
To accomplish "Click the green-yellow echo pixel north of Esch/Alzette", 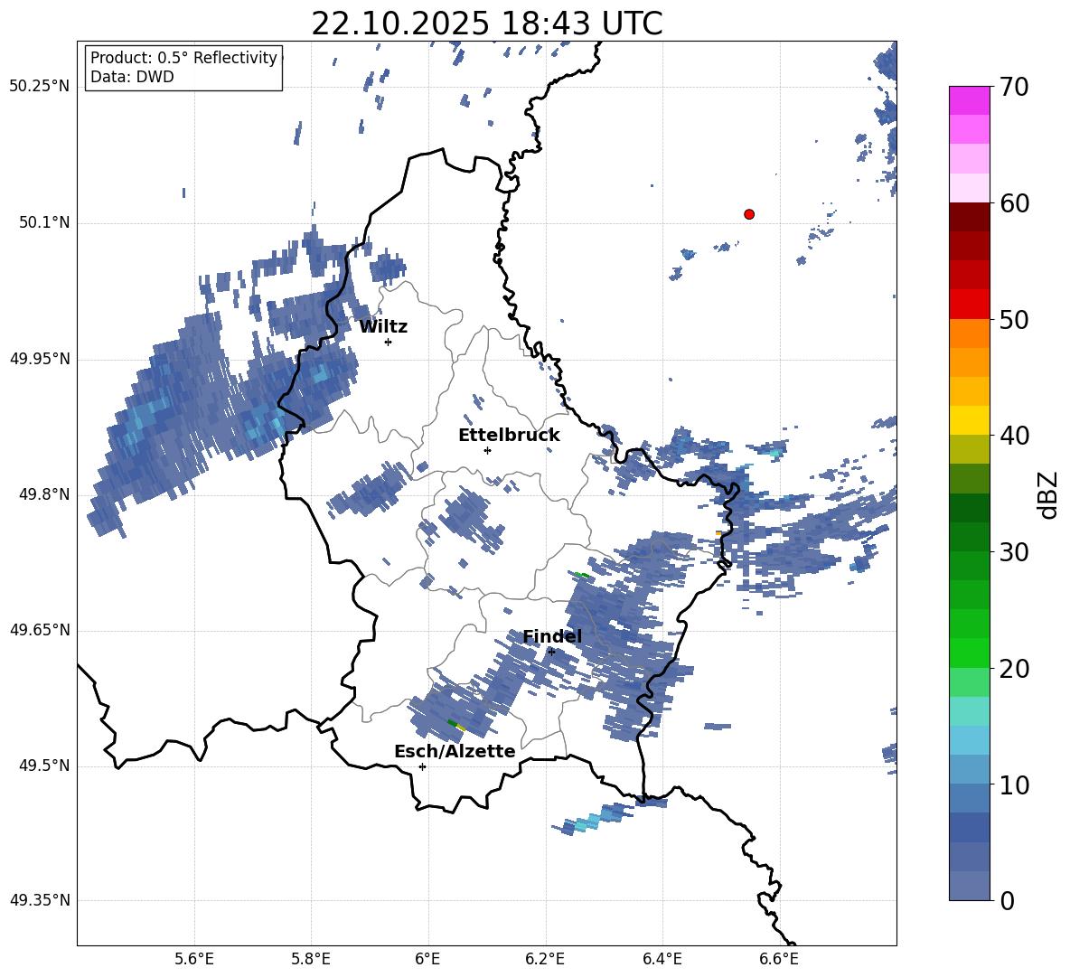I will 456,725.
